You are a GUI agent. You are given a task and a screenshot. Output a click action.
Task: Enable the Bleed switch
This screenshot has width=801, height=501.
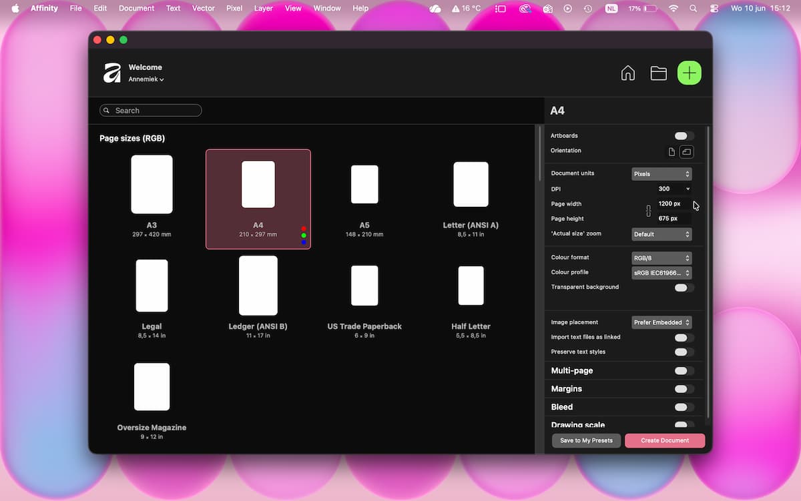(684, 407)
